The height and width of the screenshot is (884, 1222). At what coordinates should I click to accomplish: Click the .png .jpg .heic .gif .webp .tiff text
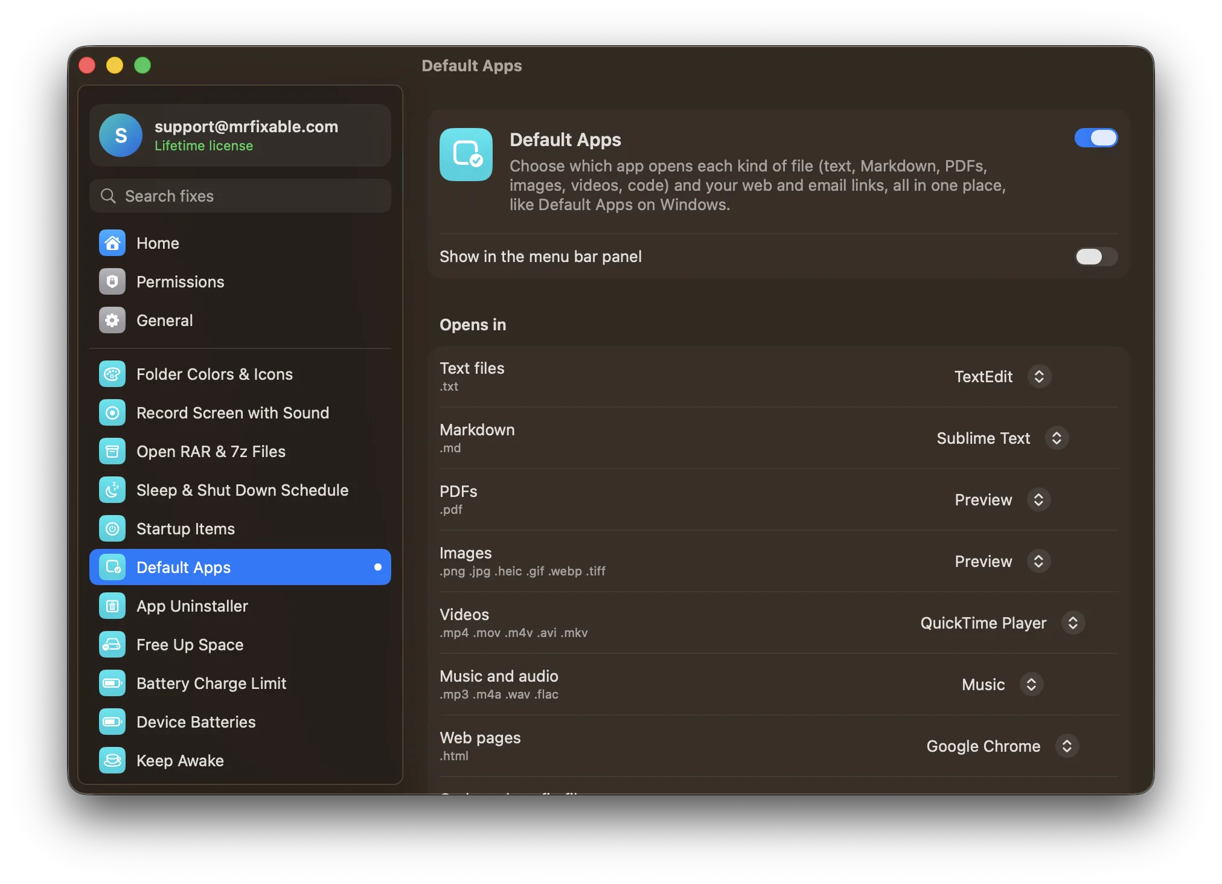pos(522,571)
